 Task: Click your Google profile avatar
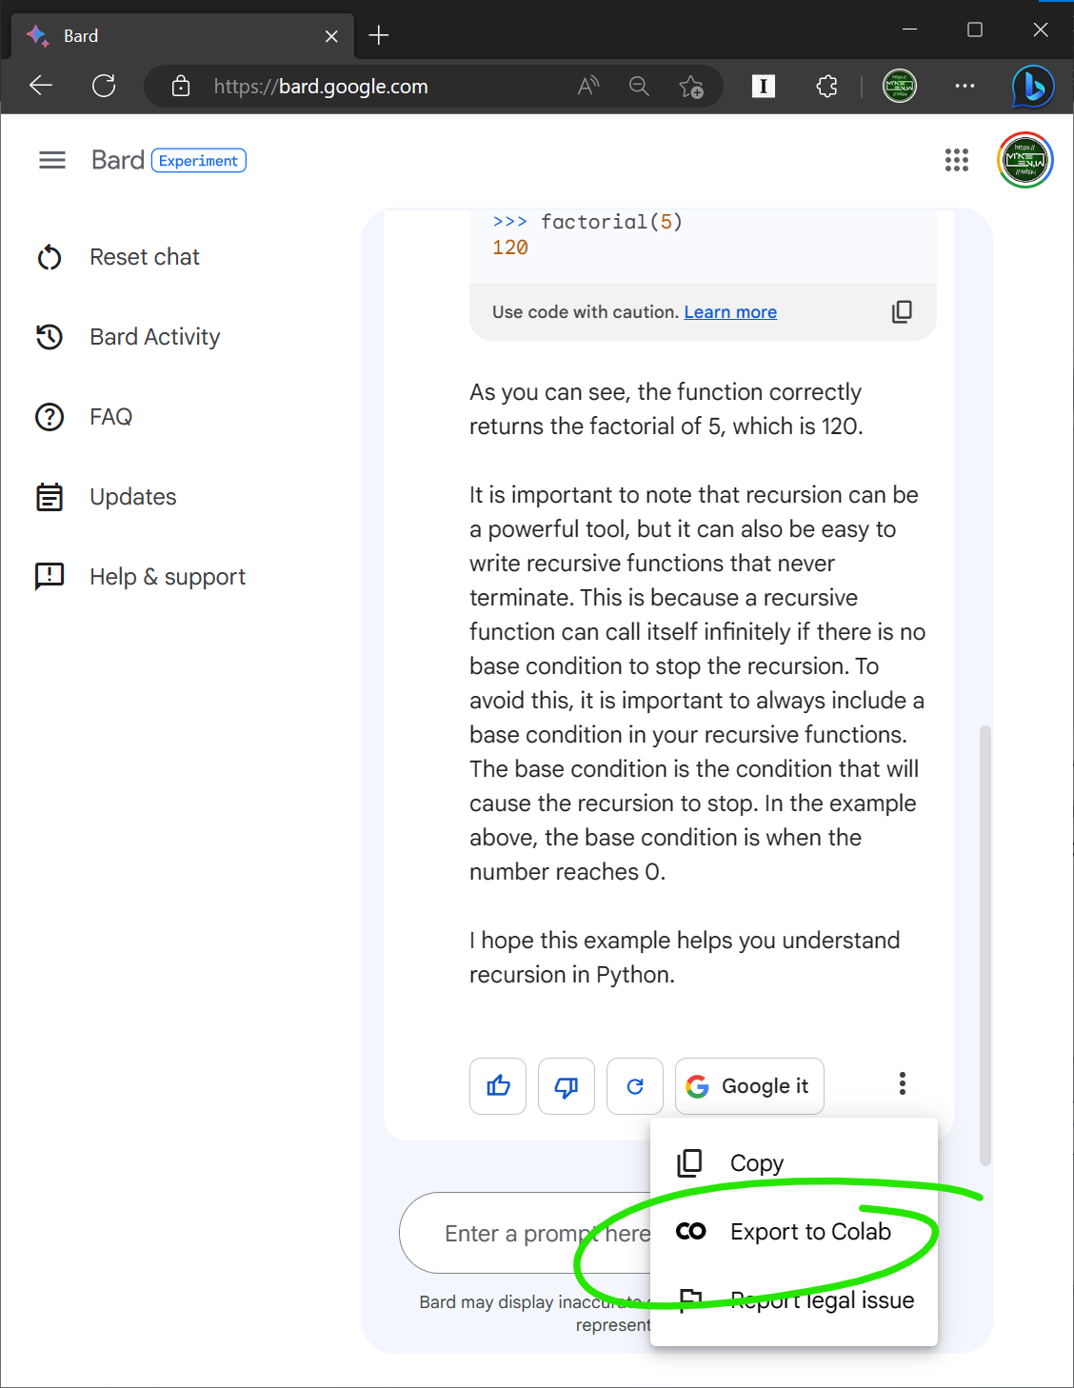click(1024, 160)
